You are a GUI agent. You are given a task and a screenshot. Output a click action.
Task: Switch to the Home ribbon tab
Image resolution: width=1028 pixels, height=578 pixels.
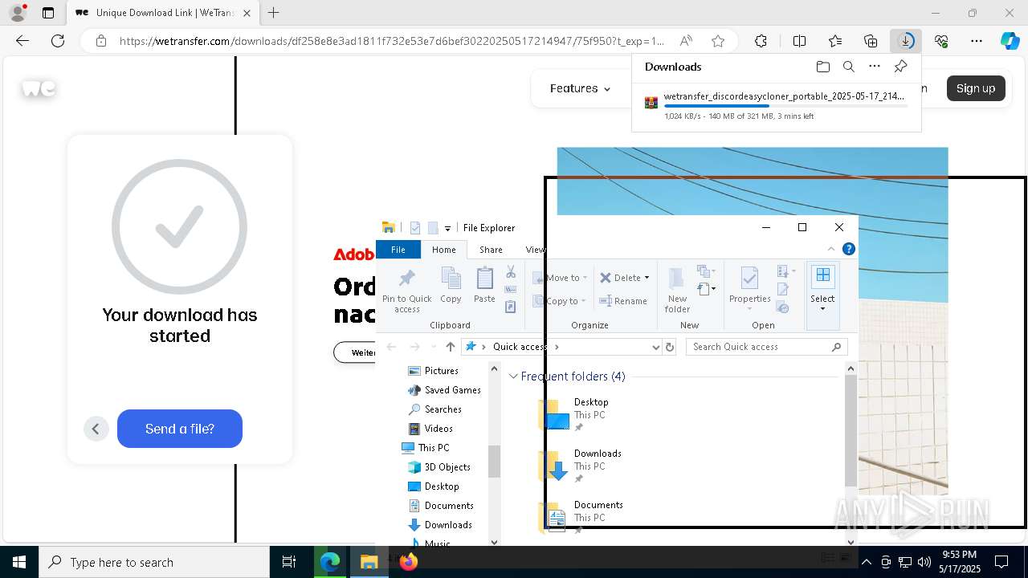[x=444, y=250]
